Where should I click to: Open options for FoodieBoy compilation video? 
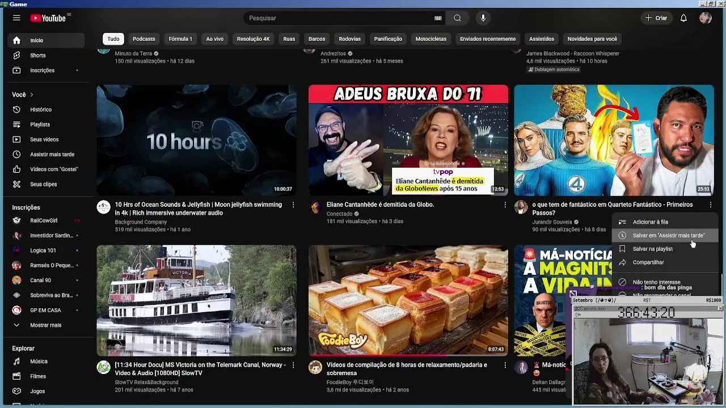pos(505,365)
